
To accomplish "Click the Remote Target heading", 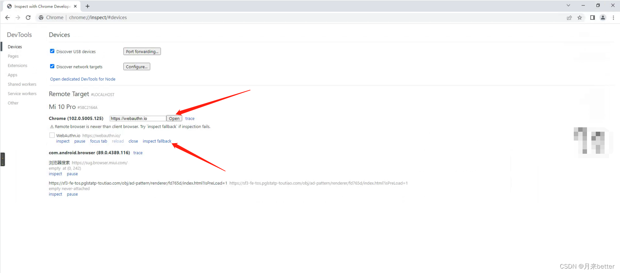I will [x=69, y=94].
